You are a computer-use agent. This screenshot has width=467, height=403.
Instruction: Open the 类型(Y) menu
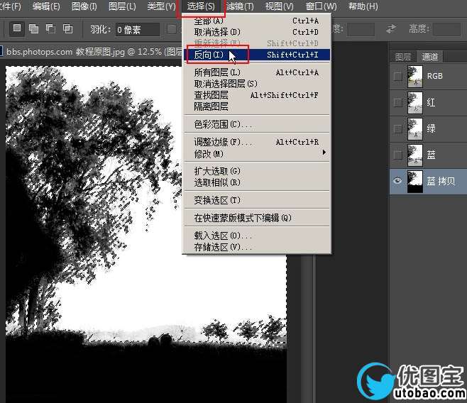161,6
